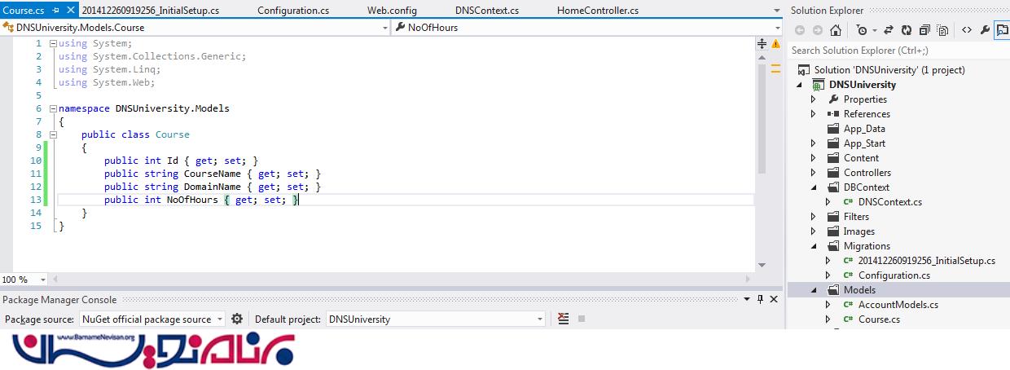
Task: Collapse the Migrations folder
Action: 813,246
